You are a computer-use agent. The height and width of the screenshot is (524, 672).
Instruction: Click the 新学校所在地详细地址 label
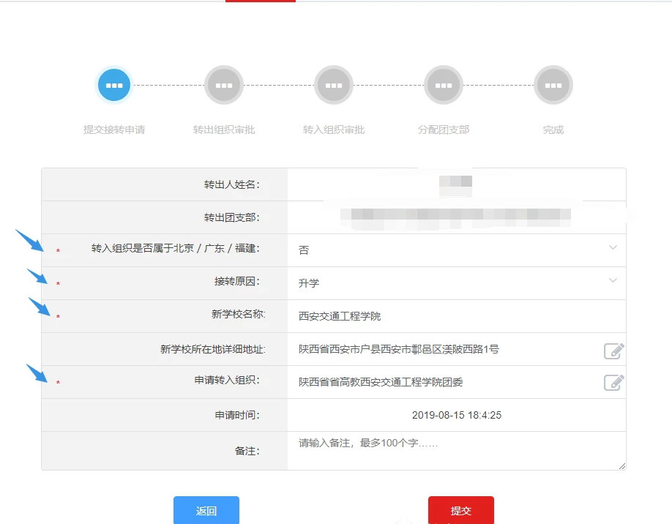tap(213, 349)
